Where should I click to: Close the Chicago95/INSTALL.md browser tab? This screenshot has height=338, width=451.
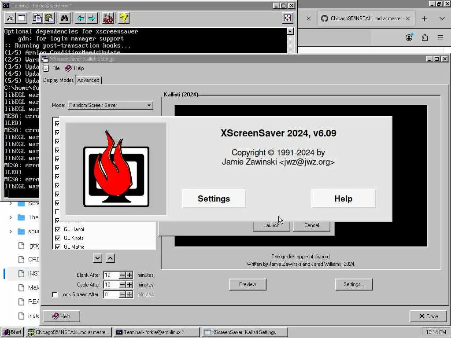(408, 18)
